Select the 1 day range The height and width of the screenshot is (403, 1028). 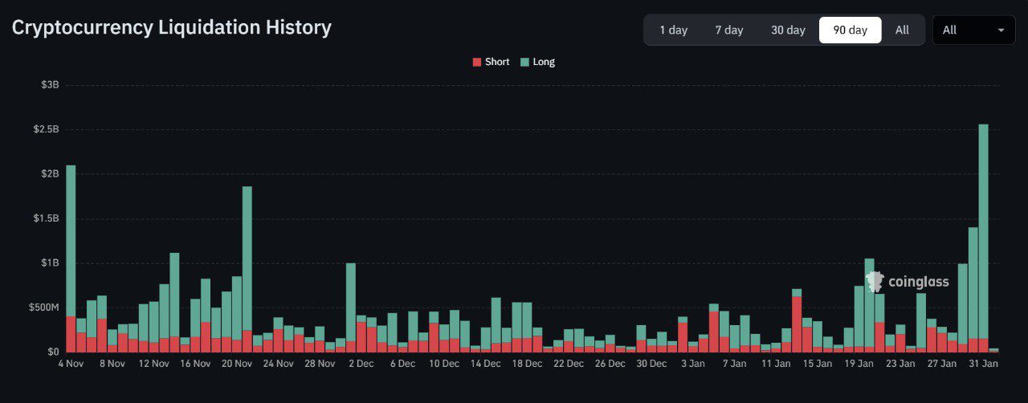[673, 30]
